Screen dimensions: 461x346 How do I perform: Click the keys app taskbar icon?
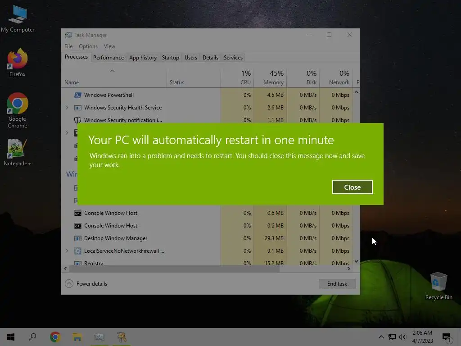[122, 337]
